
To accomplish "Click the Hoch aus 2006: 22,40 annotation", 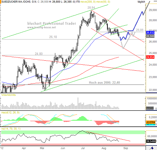I will click(x=105, y=82).
